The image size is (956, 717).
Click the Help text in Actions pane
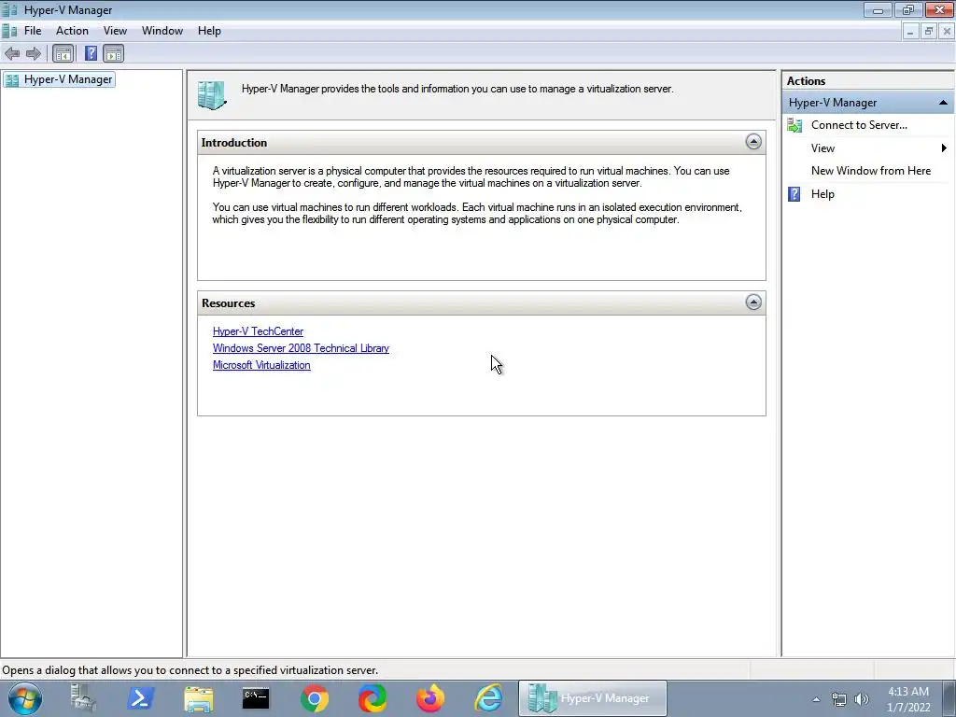[822, 194]
